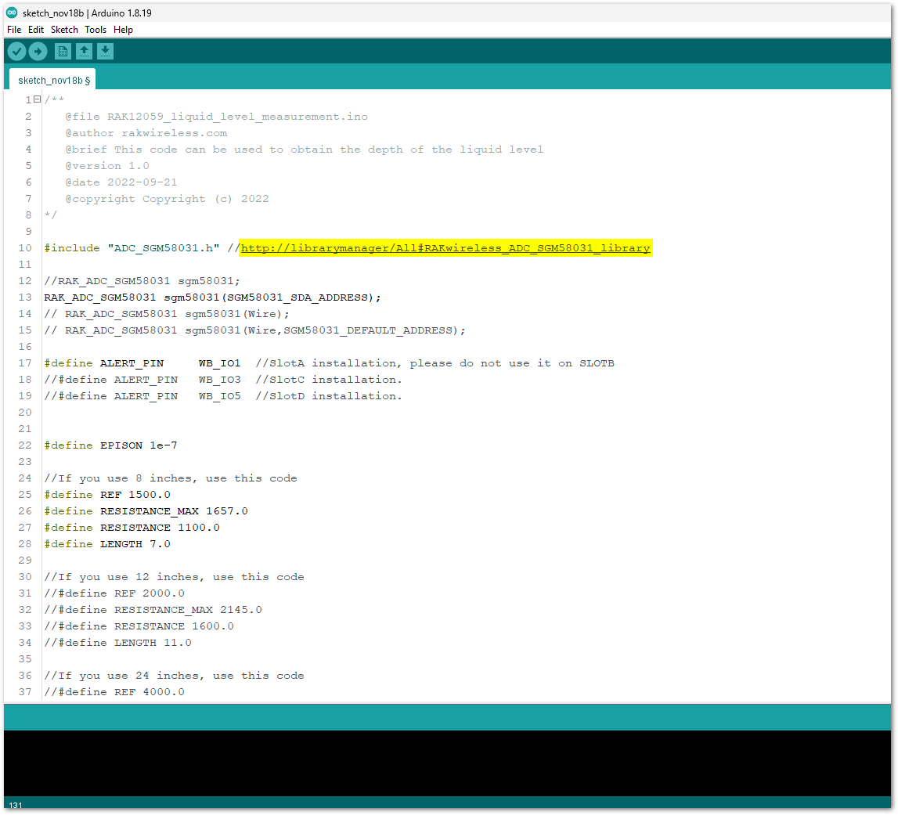Click the @brief description comment line

pos(304,150)
